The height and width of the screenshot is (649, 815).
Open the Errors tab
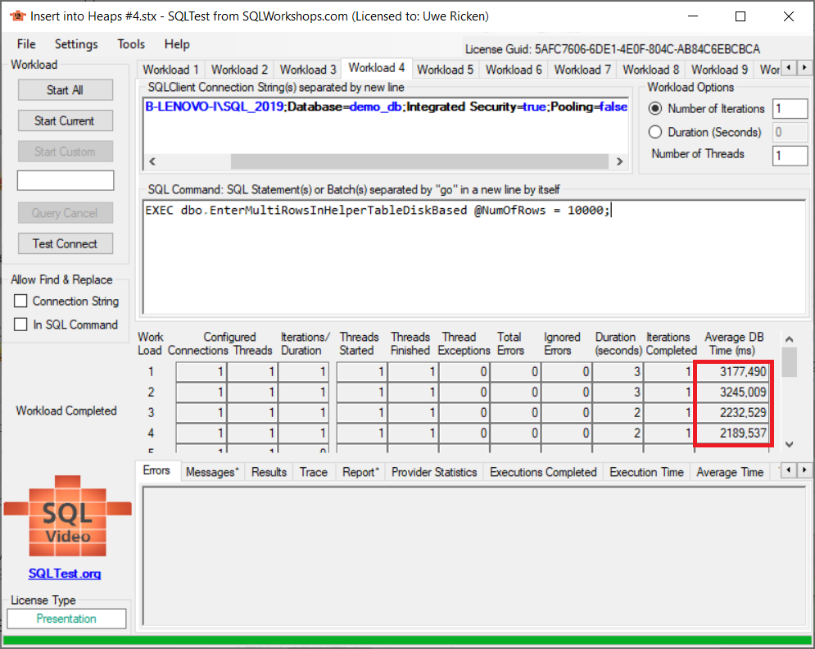156,470
